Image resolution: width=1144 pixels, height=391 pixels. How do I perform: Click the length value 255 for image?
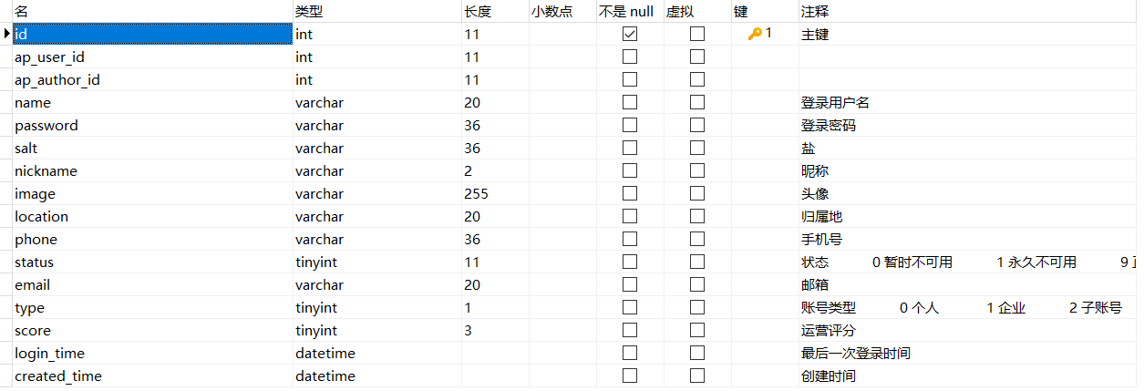(476, 193)
